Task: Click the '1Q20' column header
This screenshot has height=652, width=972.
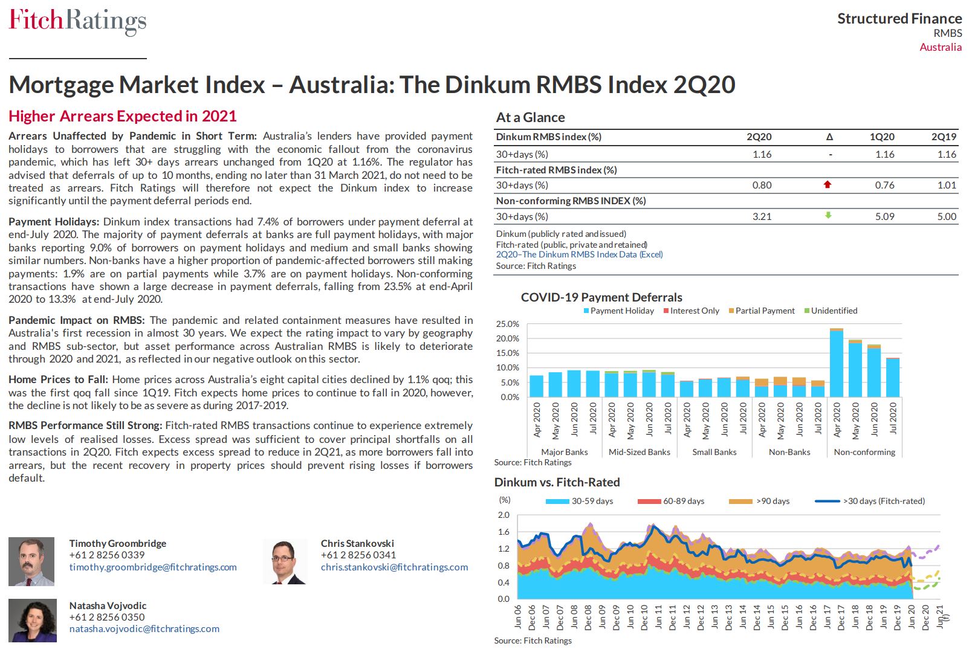Action: click(882, 137)
